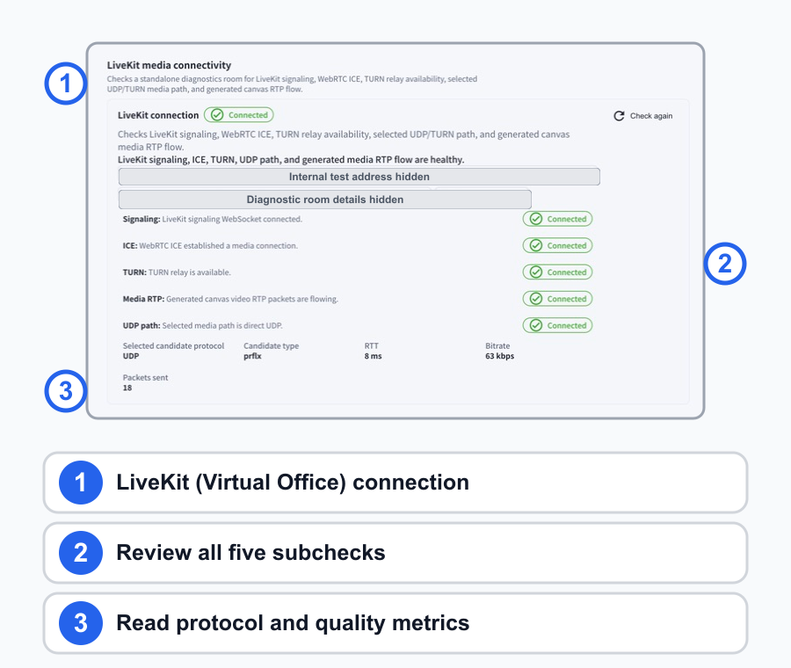Click the 'LiveKit media connectivity' heading
This screenshot has height=668, width=791.
click(x=169, y=65)
